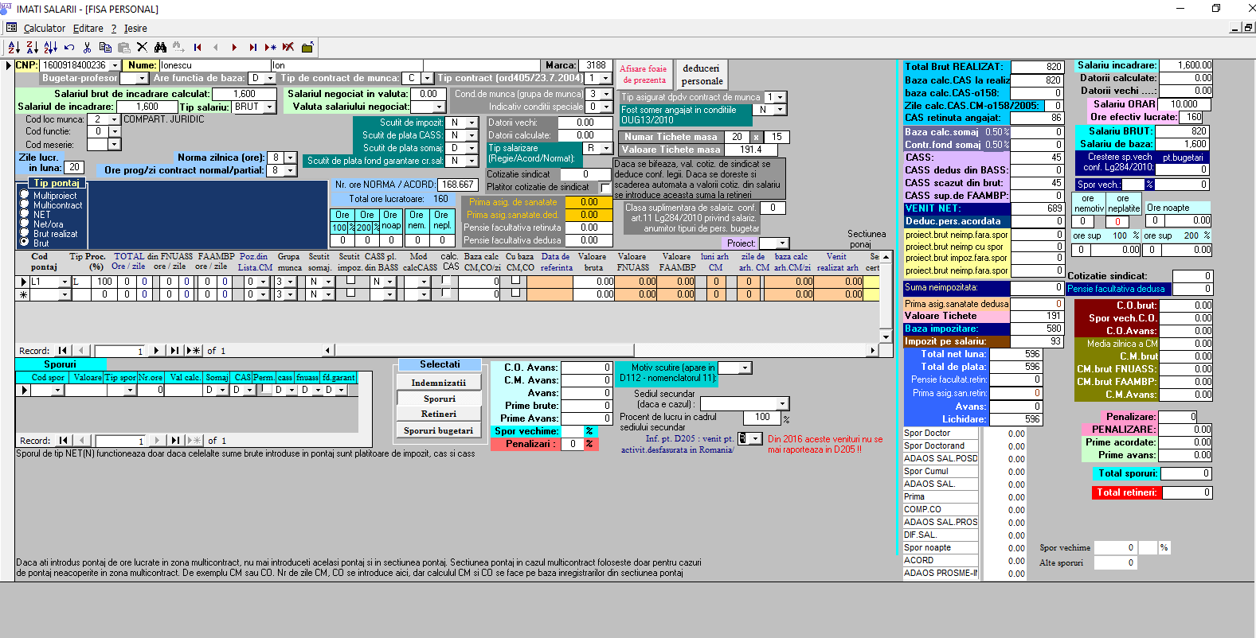Click the Salariu de incadrare field
This screenshot has width=1256, height=638.
[x=147, y=107]
